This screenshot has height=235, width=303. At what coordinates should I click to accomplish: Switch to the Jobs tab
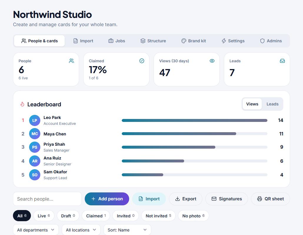117,41
